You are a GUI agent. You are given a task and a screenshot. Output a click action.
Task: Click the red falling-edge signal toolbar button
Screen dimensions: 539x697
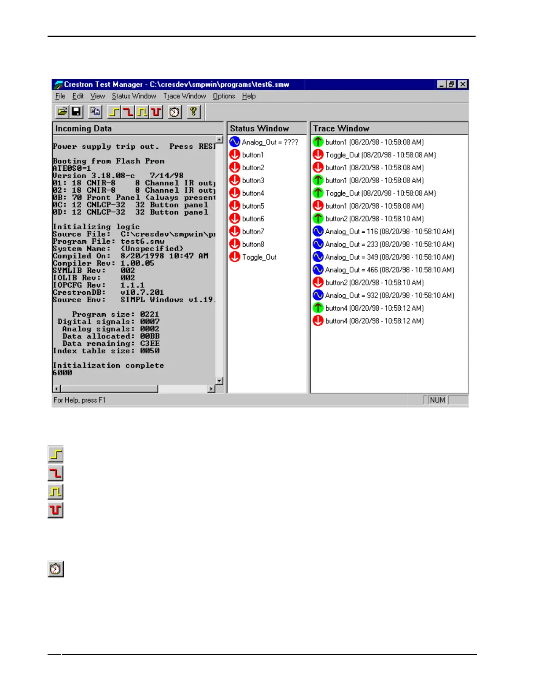[128, 112]
